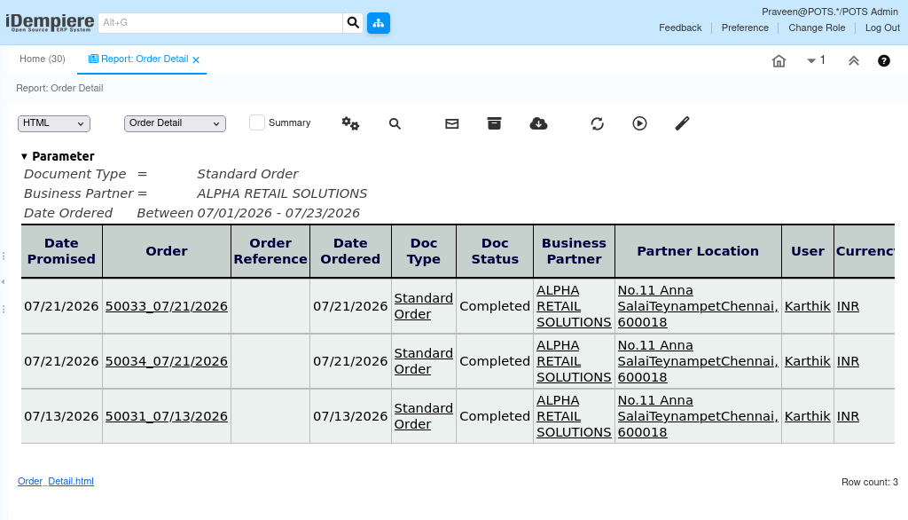
Task: Click ALPHA RETAIL SOLUTIONS link in 50033 row
Action: (574, 306)
